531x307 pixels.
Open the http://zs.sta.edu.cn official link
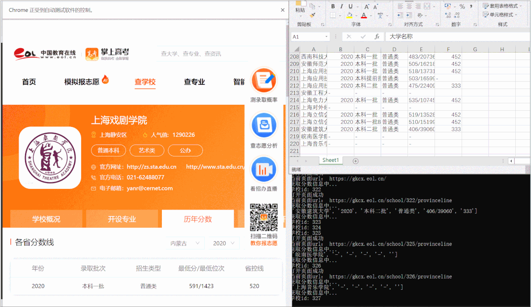(152, 167)
